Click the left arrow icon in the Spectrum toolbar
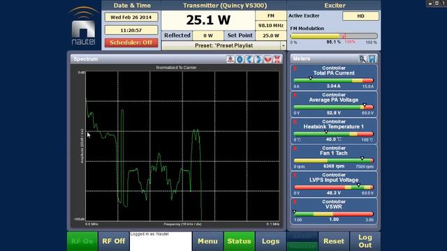The width and height of the screenshot is (447, 251). tap(249, 59)
